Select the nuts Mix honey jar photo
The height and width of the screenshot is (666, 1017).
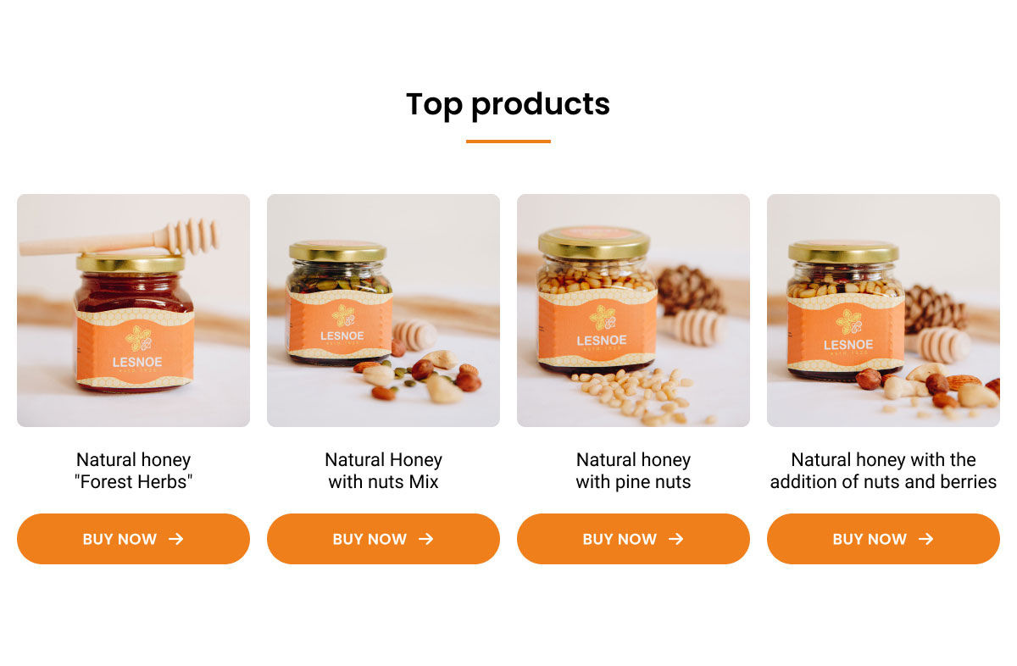pyautogui.click(x=383, y=310)
